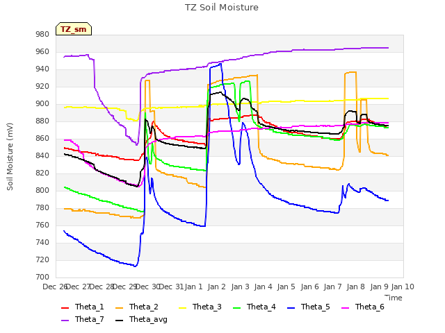
Task: Click the Jan 10 x-axis label
Action: pos(403,287)
